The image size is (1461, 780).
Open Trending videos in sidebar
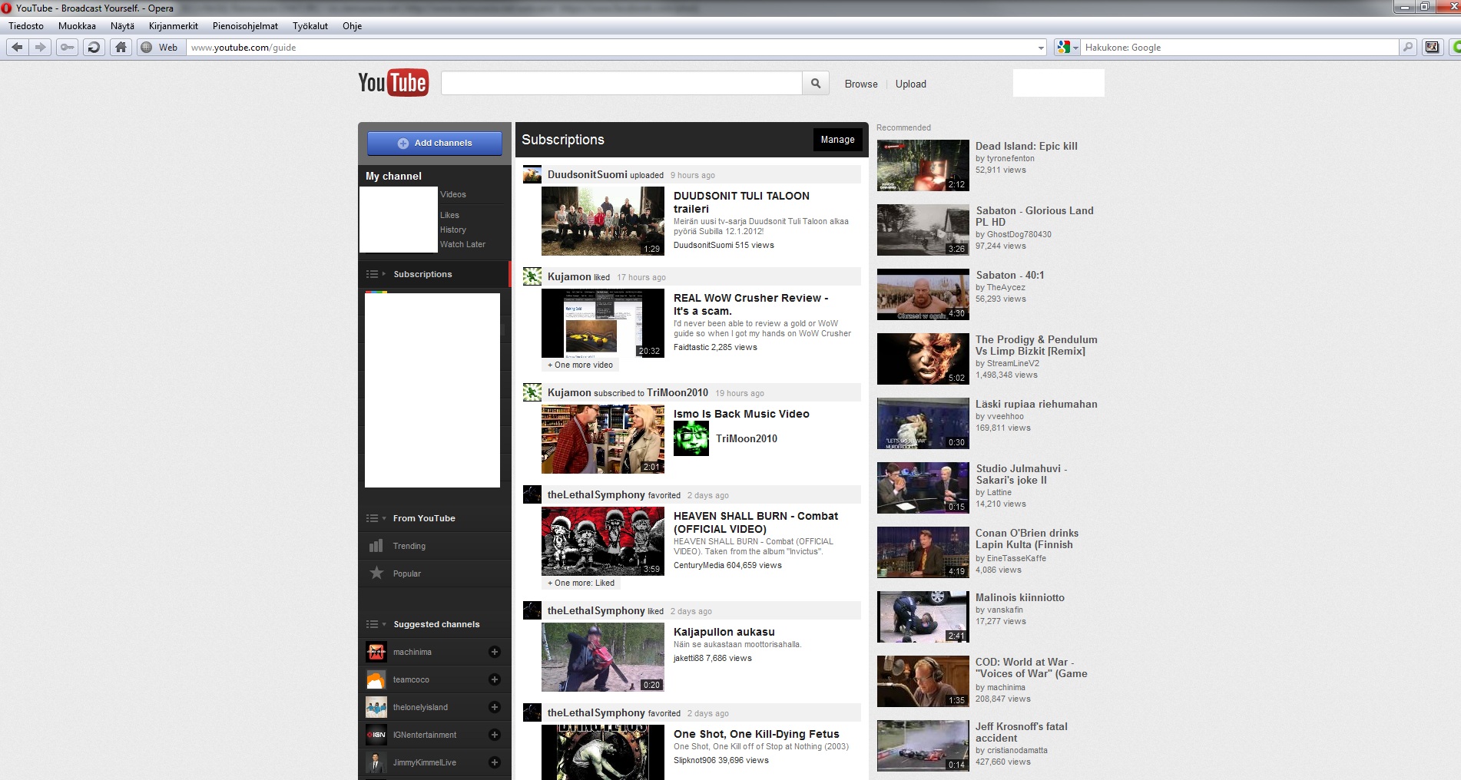[x=409, y=546]
